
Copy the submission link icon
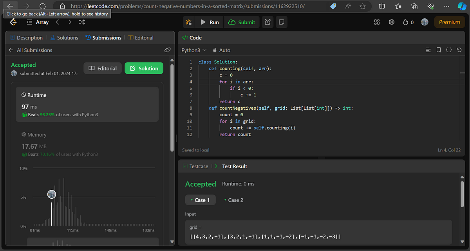[167, 50]
